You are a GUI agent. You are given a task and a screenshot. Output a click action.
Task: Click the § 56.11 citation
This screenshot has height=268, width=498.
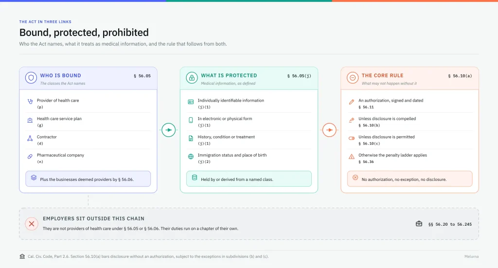[366, 107]
